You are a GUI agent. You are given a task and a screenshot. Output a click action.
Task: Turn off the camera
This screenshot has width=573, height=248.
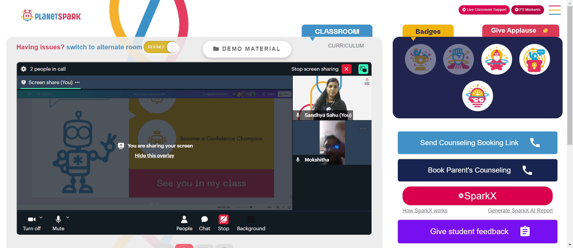click(x=32, y=223)
